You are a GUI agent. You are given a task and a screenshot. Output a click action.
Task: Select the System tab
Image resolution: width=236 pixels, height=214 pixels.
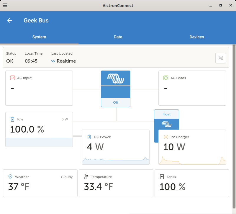[x=39, y=37]
